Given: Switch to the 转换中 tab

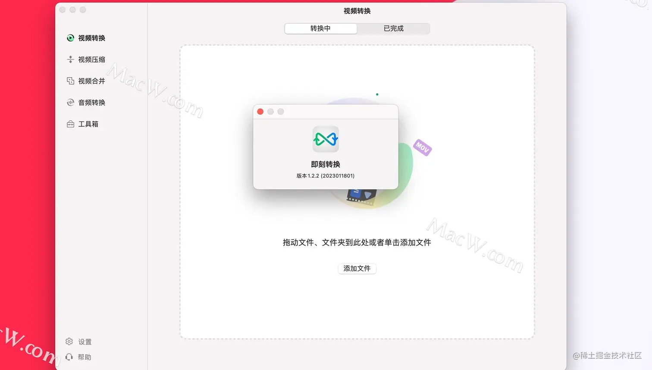Looking at the screenshot, I should point(320,28).
